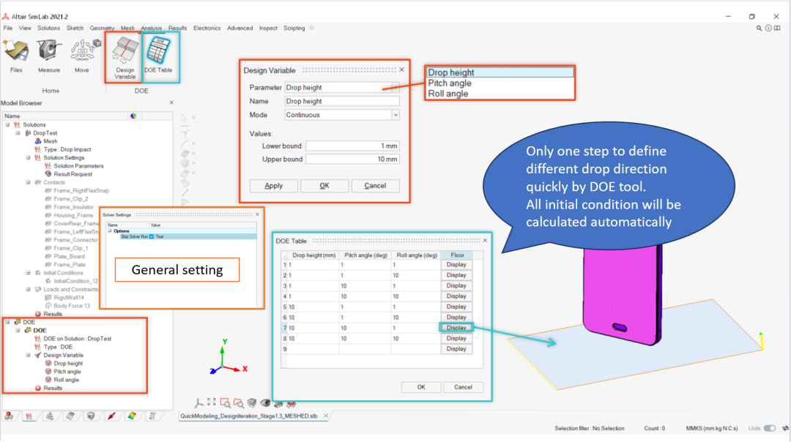The width and height of the screenshot is (791, 442).
Task: Select Pitch angle from parameter list
Action: (x=450, y=83)
